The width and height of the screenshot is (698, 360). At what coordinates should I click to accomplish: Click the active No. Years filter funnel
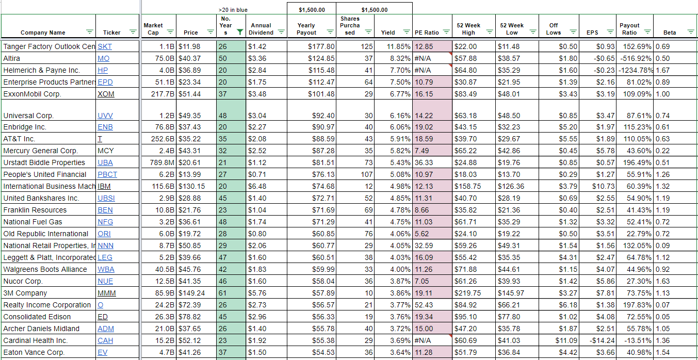point(239,32)
